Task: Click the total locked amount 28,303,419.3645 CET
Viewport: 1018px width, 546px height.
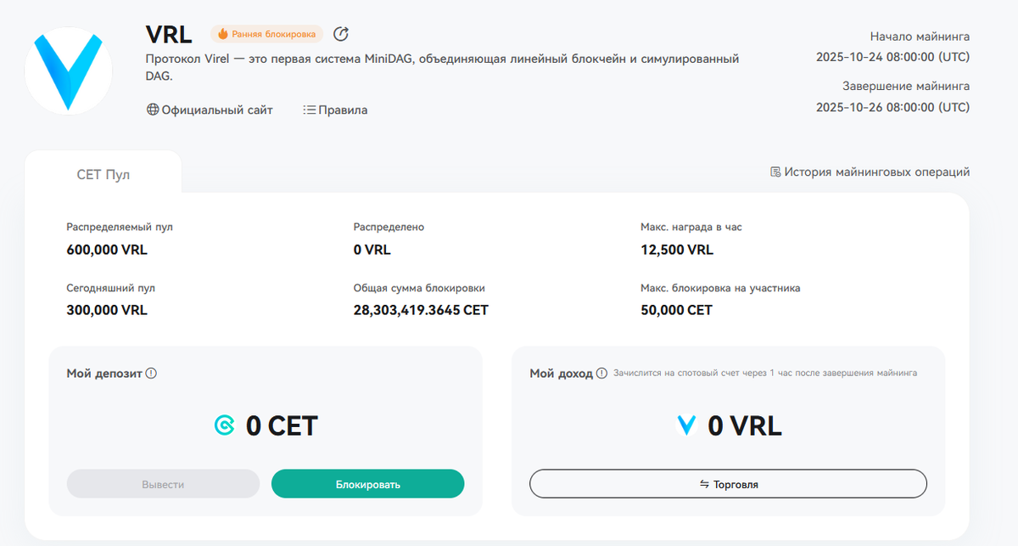Action: point(421,310)
